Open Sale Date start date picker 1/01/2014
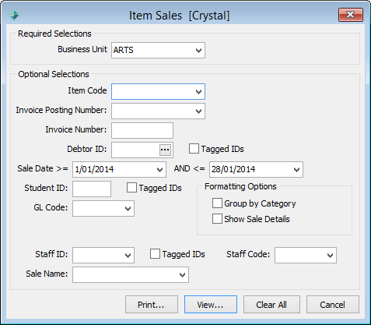This screenshot has height=325, width=371. [x=119, y=169]
